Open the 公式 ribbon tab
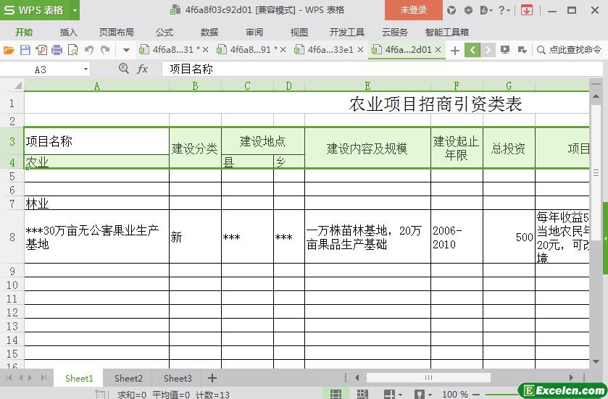Screen dimensions: 608x399 [x=165, y=32]
